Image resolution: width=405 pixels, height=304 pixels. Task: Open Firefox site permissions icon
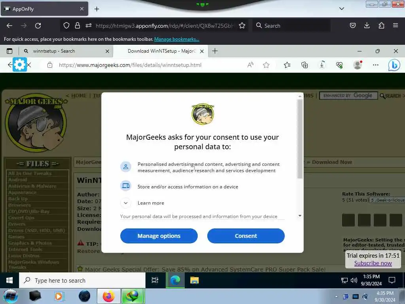tap(89, 26)
